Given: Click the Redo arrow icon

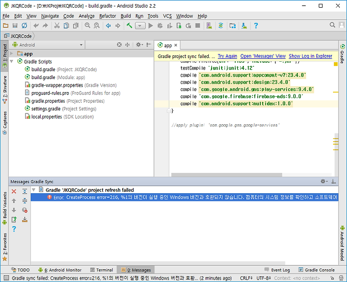Looking at the screenshot, I should 45,26.
